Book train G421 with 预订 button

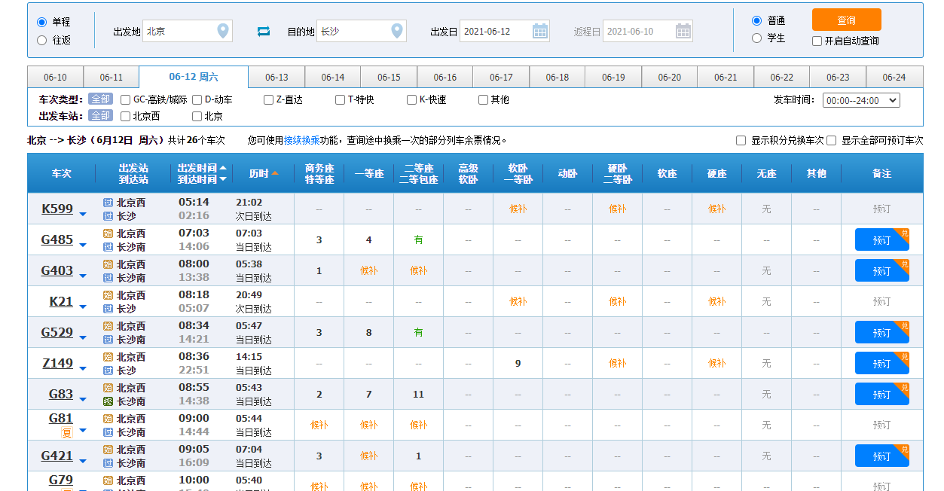881,456
